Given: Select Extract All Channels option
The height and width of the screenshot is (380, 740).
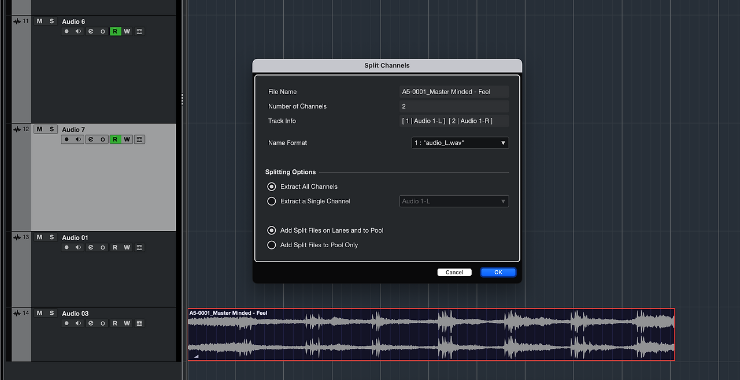Looking at the screenshot, I should click(x=271, y=187).
